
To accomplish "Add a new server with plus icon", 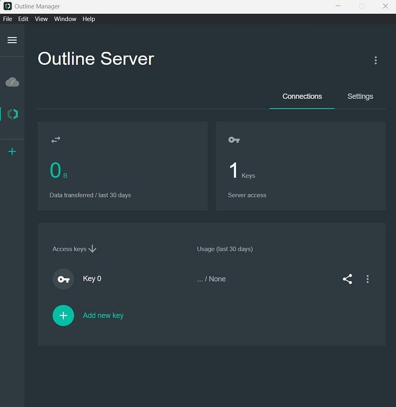I will [12, 152].
